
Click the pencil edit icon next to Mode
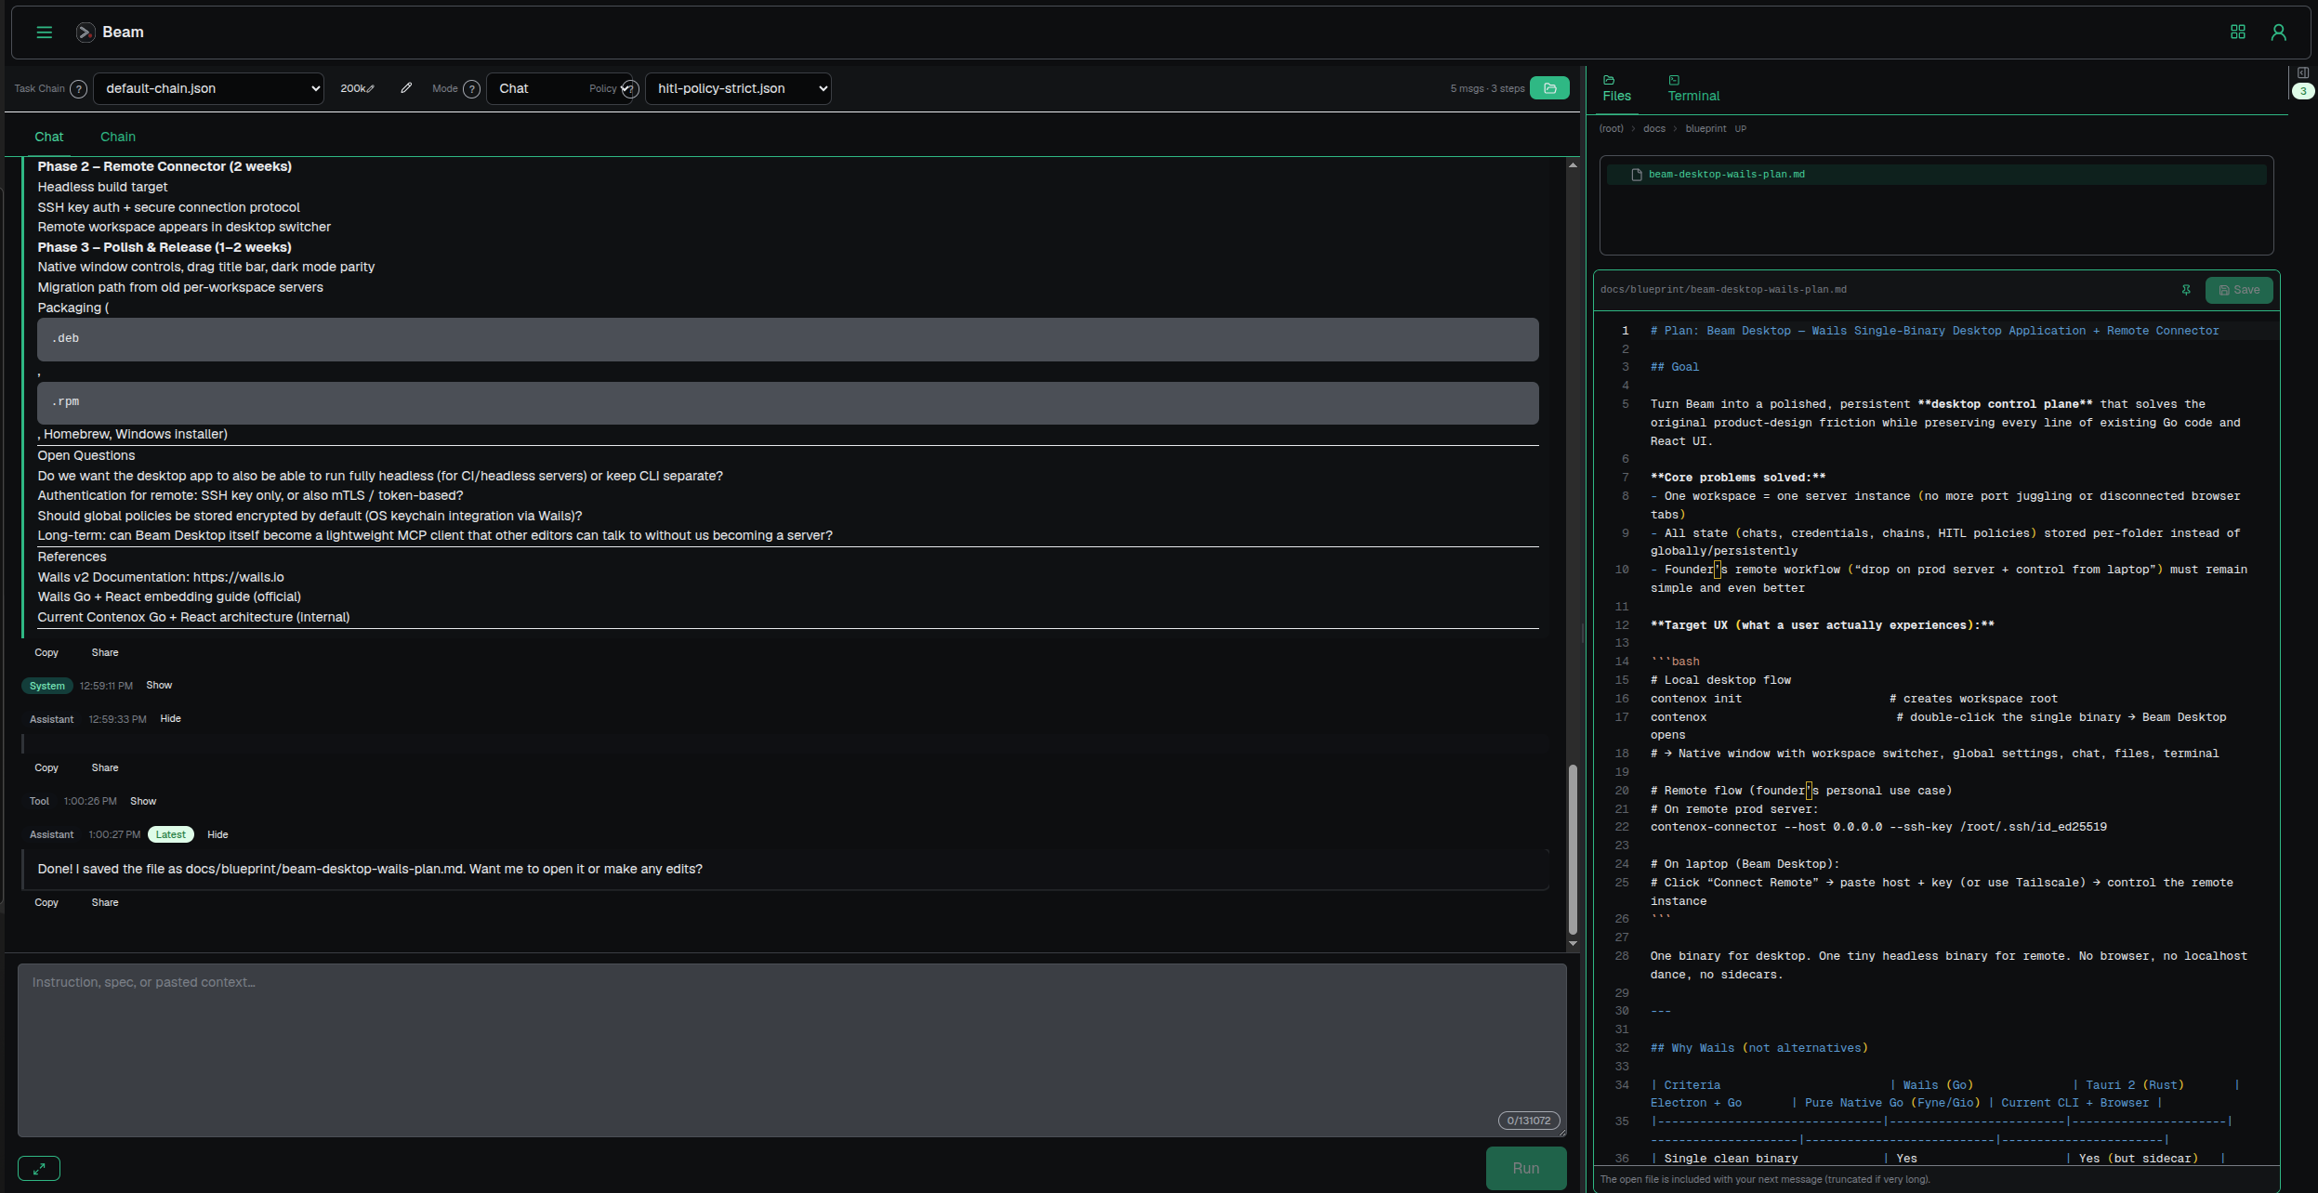pos(406,87)
